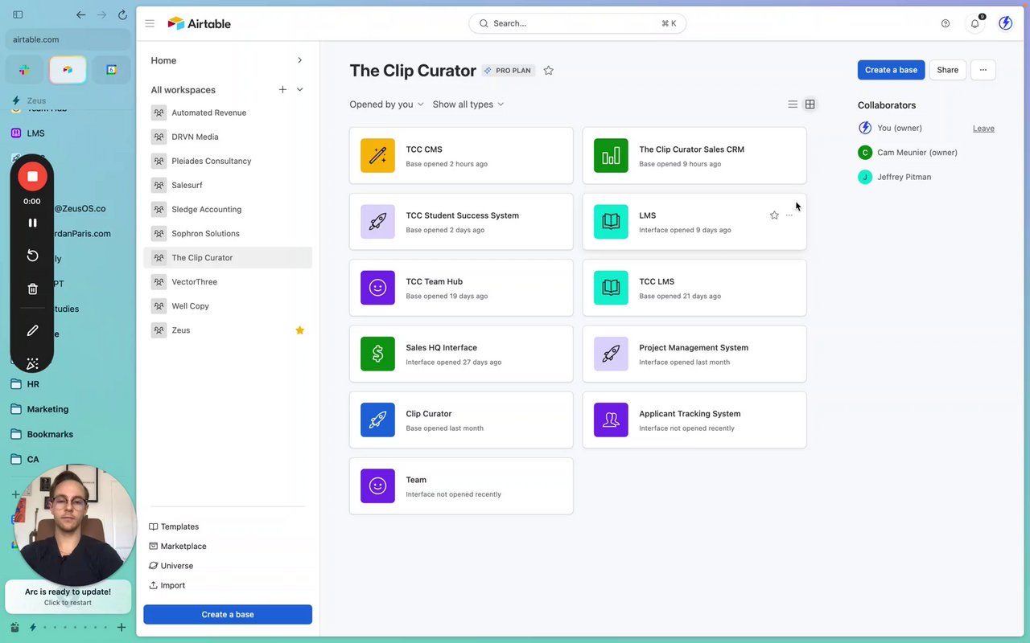The height and width of the screenshot is (643, 1030).
Task: Click Applicant Tracking System people icon
Action: [611, 420]
